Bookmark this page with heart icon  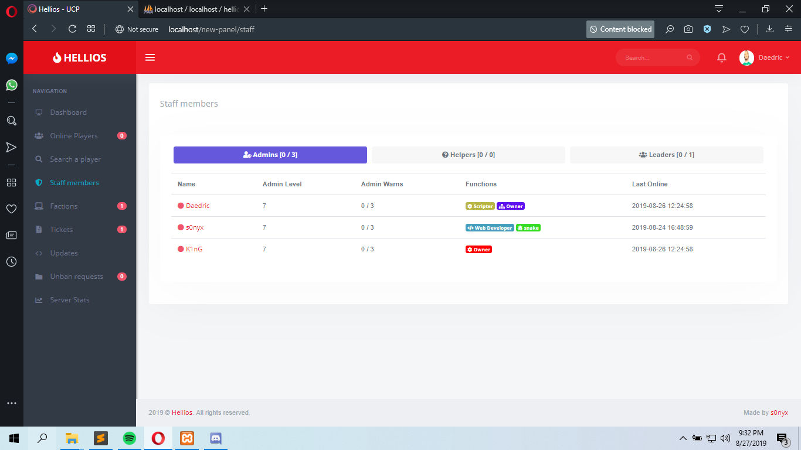(745, 29)
